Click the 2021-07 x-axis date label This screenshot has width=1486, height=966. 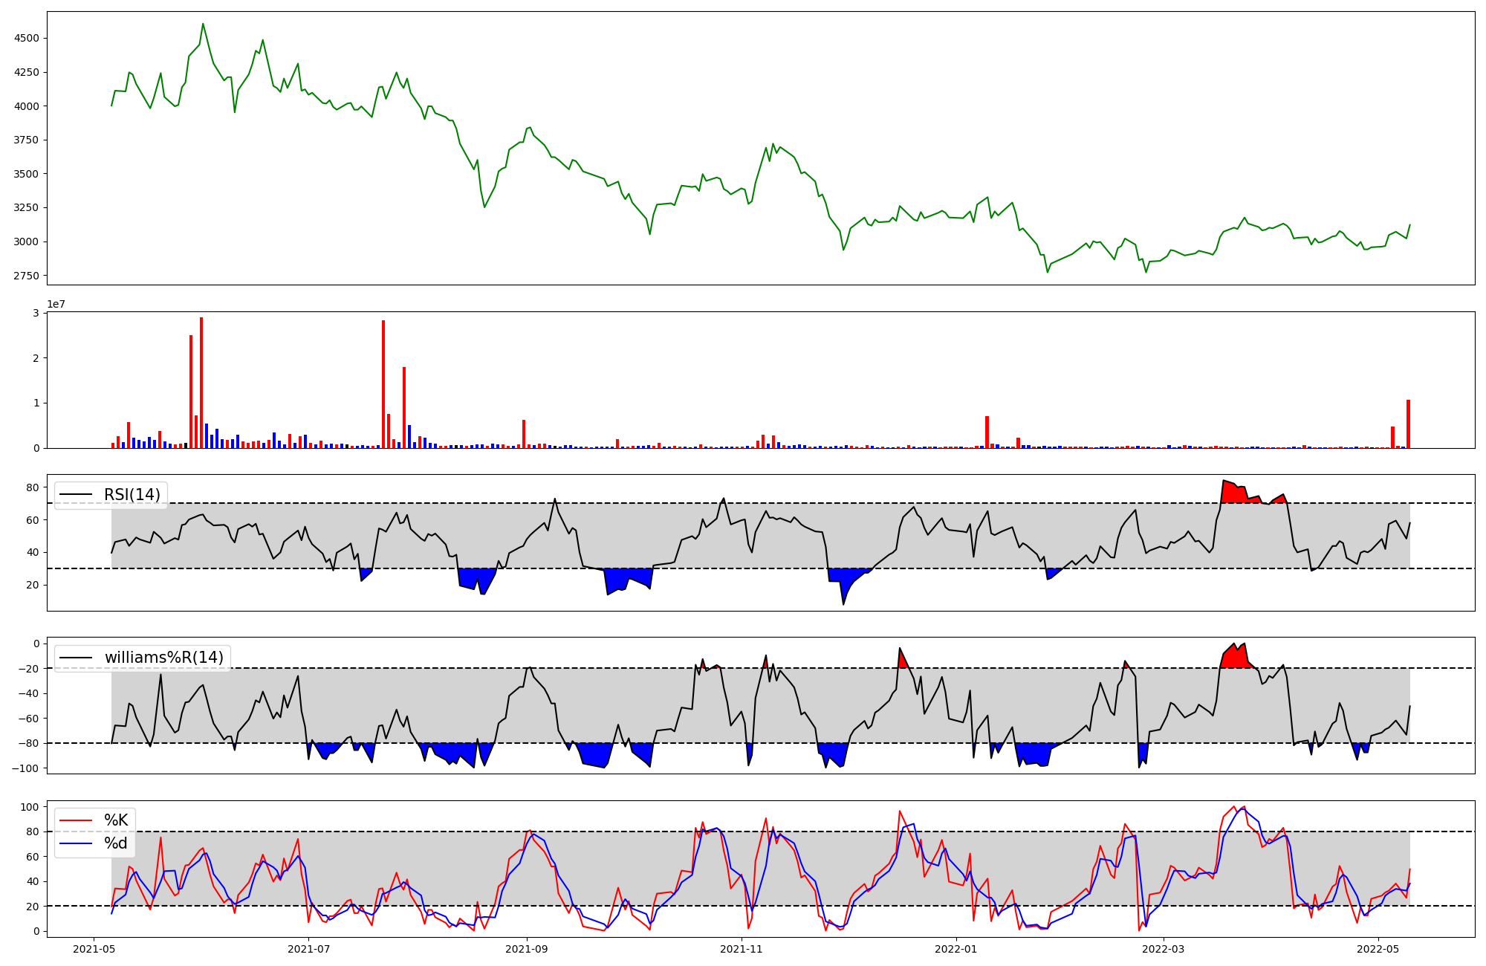308,949
